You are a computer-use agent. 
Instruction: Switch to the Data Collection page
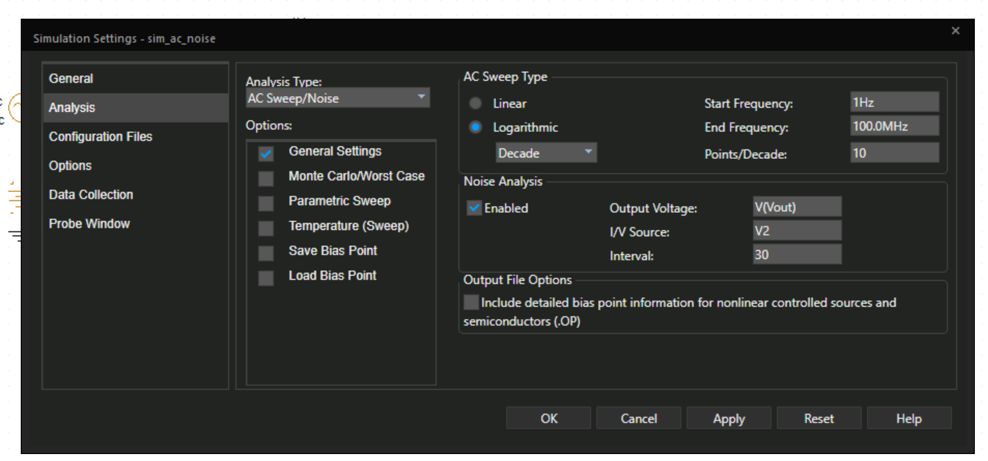(x=91, y=195)
